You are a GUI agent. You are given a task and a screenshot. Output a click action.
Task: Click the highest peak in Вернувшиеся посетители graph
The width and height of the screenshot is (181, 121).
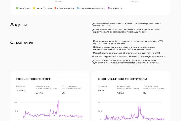(140, 105)
